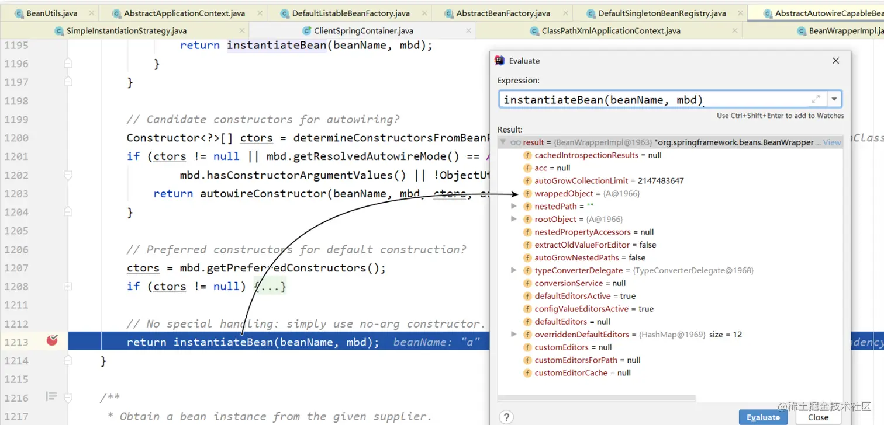The width and height of the screenshot is (884, 425).
Task: Toggle rendered doc comment at line 1216
Action: [51, 397]
